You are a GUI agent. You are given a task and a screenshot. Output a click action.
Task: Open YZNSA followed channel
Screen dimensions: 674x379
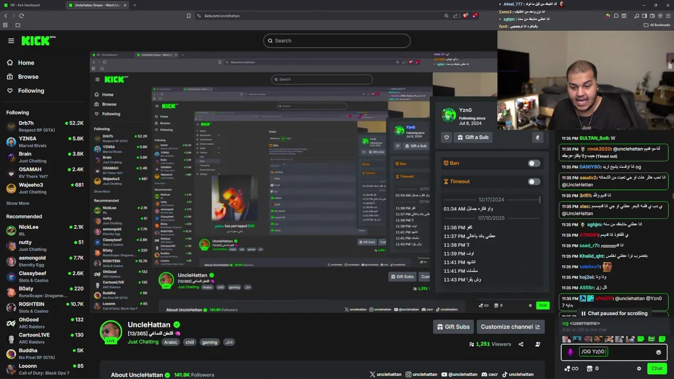pos(45,142)
